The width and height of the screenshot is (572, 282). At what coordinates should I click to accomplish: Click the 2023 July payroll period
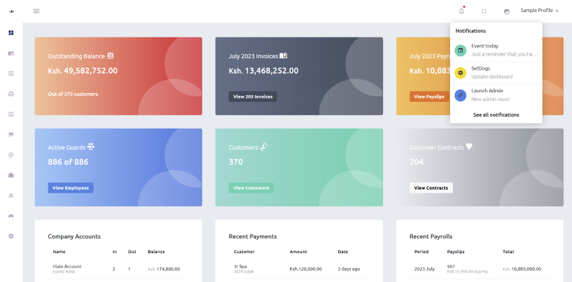425,269
